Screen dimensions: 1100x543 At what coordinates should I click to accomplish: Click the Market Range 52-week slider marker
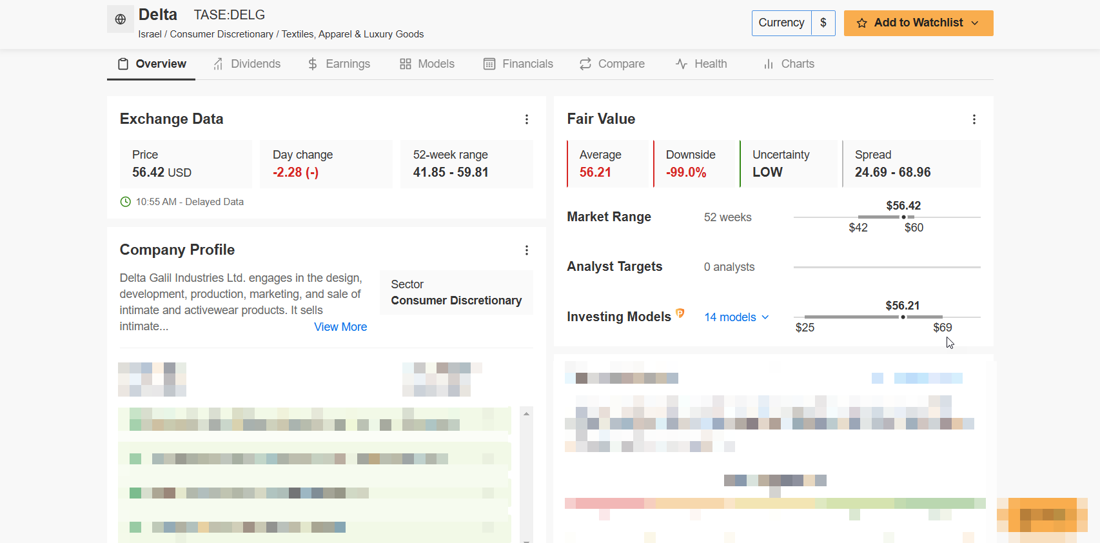pyautogui.click(x=903, y=217)
